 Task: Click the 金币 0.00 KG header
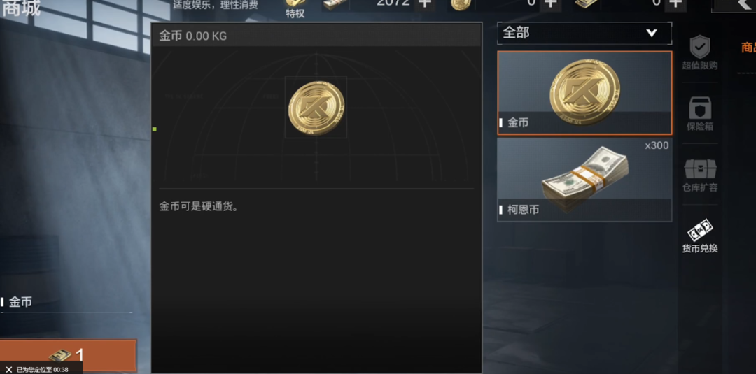(193, 36)
